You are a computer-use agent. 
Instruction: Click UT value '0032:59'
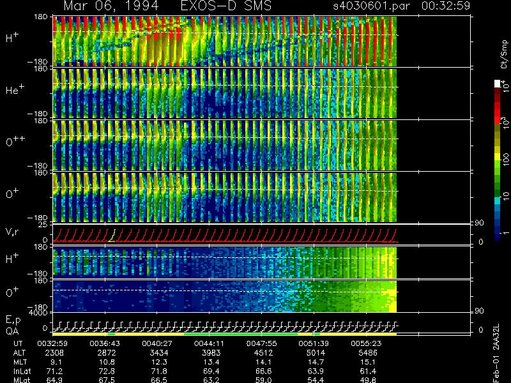(52, 343)
